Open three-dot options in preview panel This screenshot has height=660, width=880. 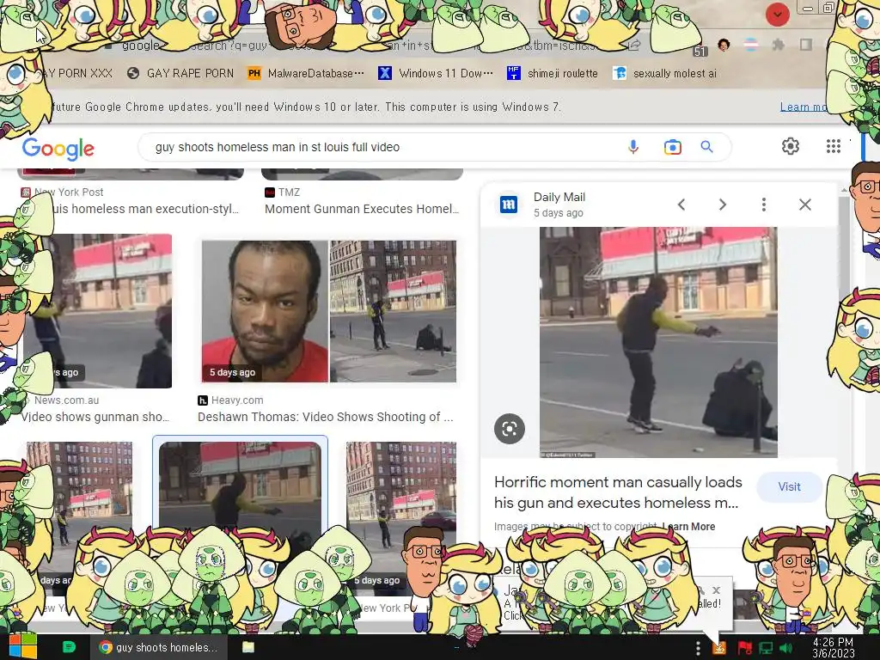[763, 205]
